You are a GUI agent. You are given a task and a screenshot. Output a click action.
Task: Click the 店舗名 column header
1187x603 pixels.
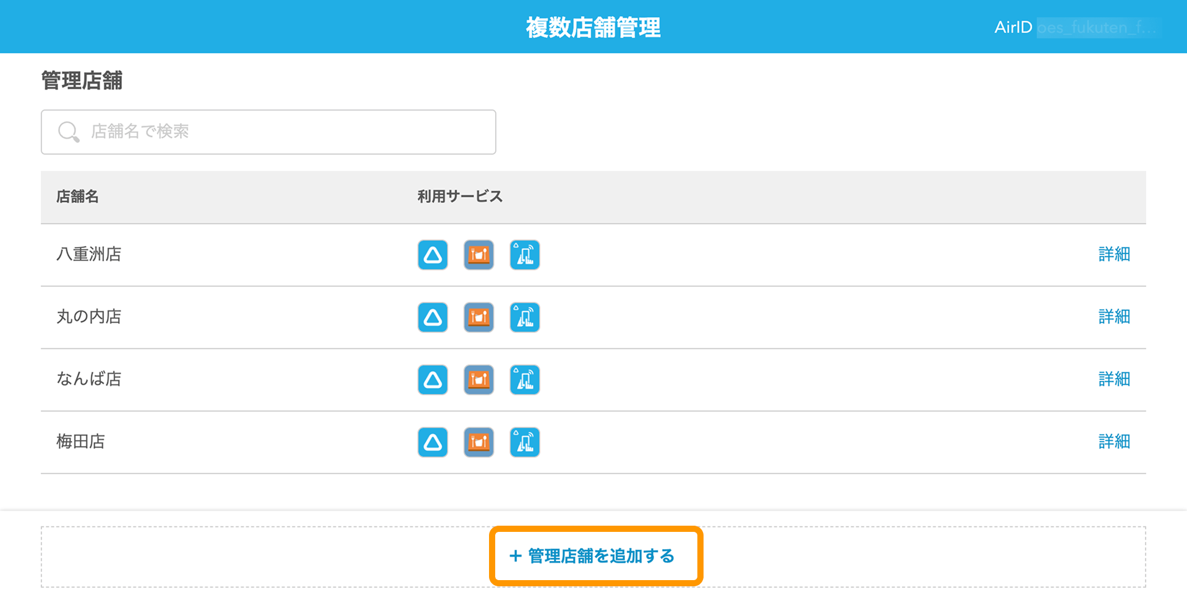(77, 197)
